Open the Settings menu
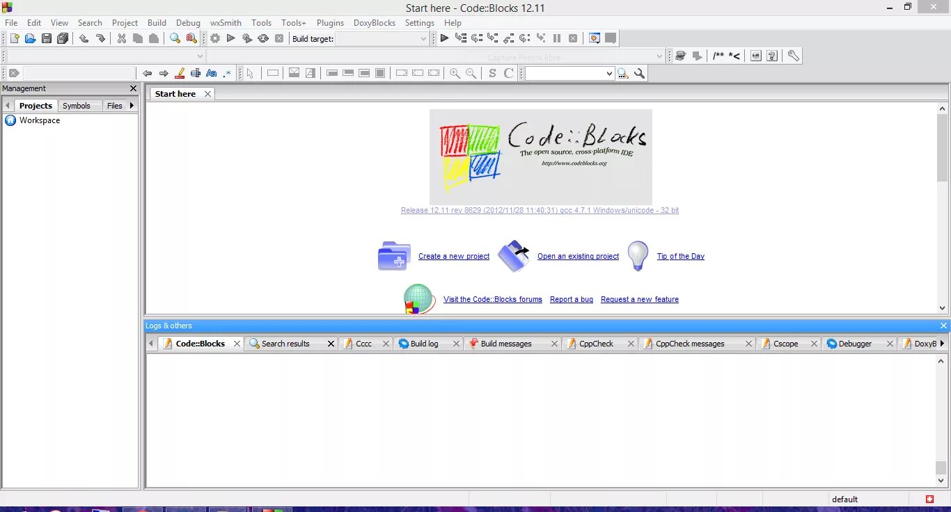Viewport: 951px width, 512px height. (x=420, y=23)
